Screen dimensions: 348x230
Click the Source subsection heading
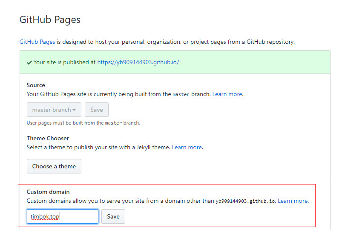(x=36, y=85)
